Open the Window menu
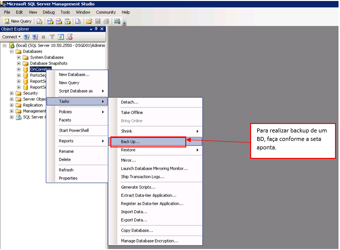The width and height of the screenshot is (340, 250). [83, 12]
